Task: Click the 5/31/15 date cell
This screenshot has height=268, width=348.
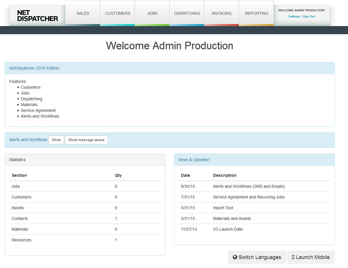Action: coord(188,208)
